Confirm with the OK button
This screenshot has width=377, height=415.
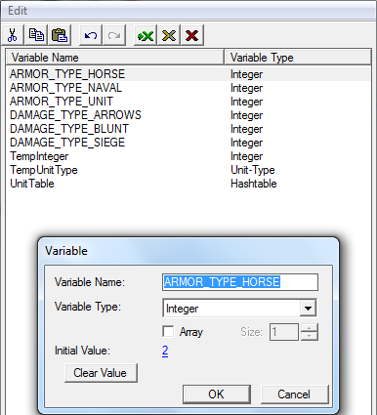[217, 394]
